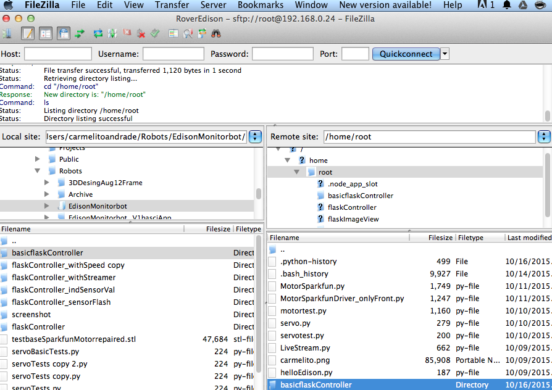The height and width of the screenshot is (390, 552).
Task: Open the Bookmarks menu
Action: 261,5
